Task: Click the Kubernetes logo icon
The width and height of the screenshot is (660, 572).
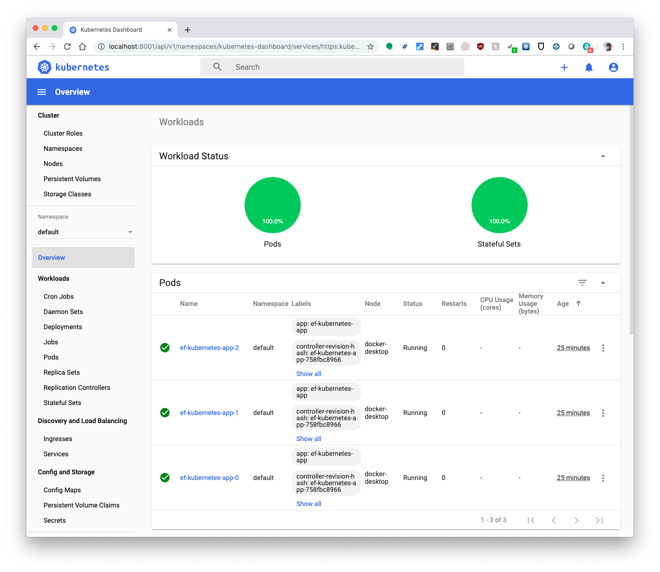Action: click(x=45, y=67)
